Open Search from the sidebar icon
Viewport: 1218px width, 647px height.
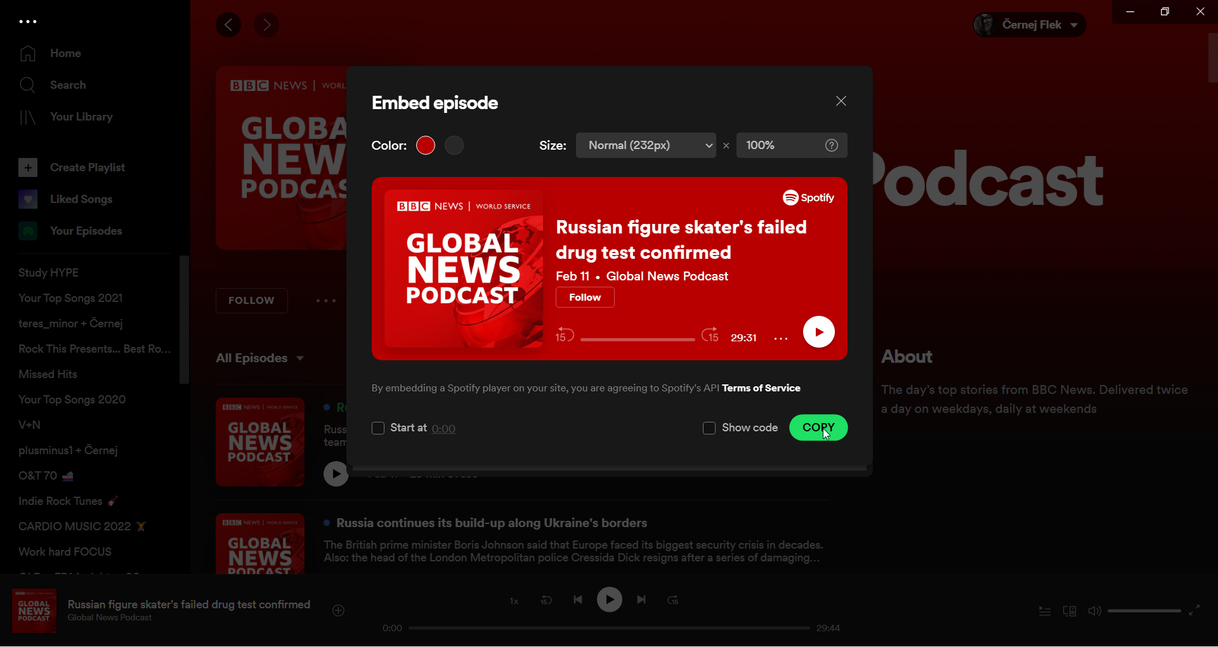28,85
